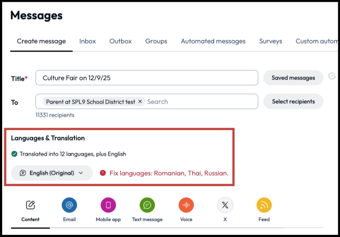The width and height of the screenshot is (340, 237).
Task: Open the Email channel icon
Action: (69, 205)
